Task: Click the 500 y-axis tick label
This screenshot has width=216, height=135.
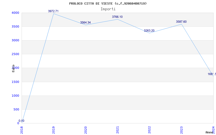Action: coord(16,110)
